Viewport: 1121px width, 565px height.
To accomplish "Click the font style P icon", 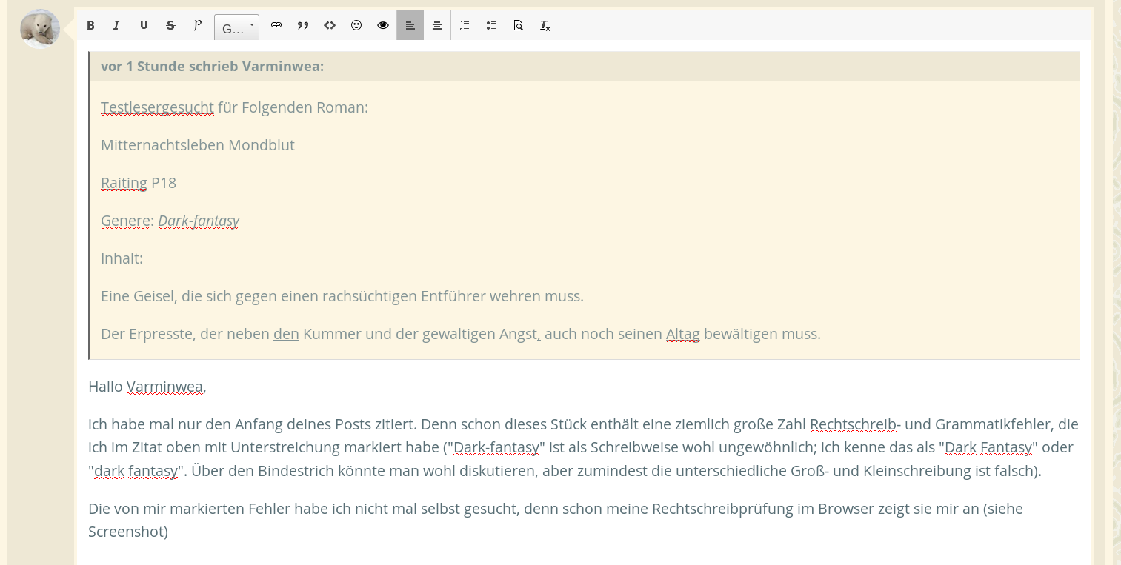I will click(x=197, y=26).
